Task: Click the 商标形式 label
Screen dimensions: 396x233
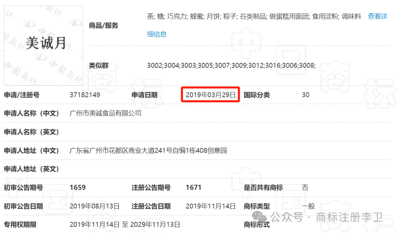Action: click(257, 225)
